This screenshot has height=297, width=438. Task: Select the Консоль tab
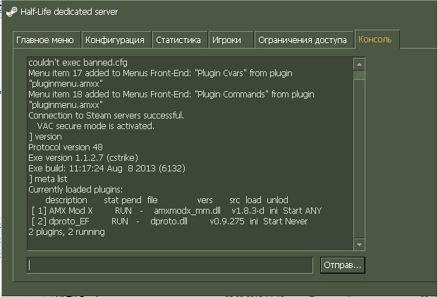tap(377, 40)
